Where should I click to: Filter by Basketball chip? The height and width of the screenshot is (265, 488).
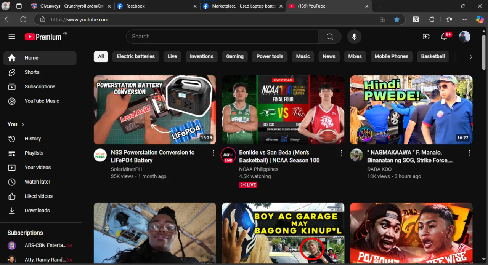(x=433, y=56)
